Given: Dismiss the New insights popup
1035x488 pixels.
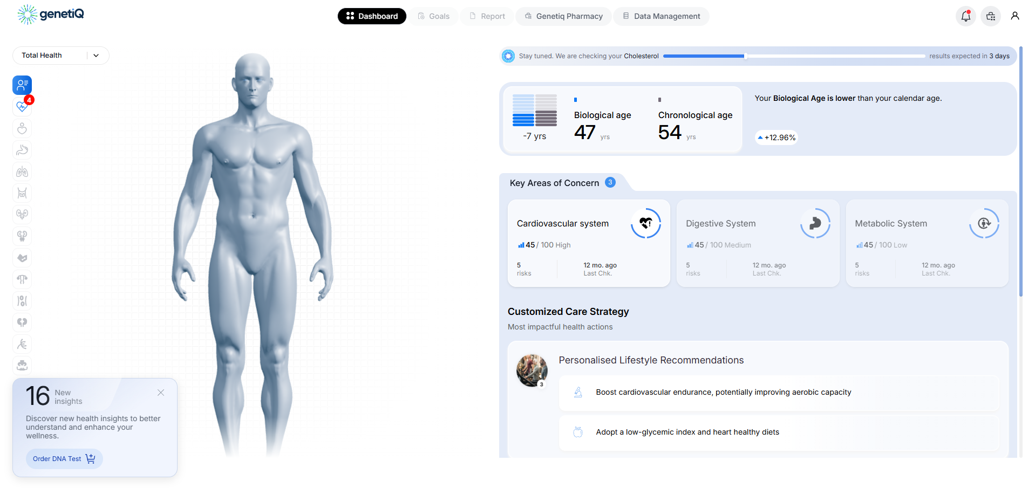Looking at the screenshot, I should [161, 393].
